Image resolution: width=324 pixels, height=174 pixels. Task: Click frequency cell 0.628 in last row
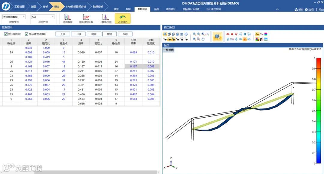coord(81,103)
